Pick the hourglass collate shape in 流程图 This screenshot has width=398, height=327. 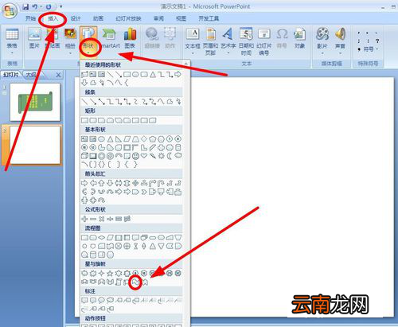tap(135, 246)
